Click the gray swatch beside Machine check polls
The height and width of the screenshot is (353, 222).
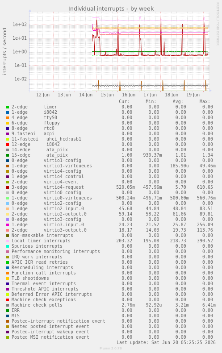point(8,305)
